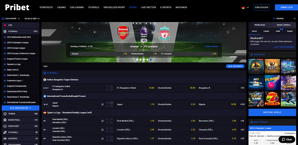This screenshot has height=145, width=298.
Task: Go to Startseite in top navigation
Action: click(x=46, y=7)
